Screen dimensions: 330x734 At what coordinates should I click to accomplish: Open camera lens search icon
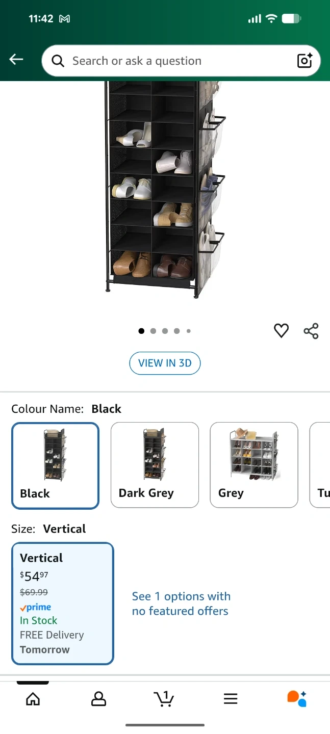(x=304, y=61)
